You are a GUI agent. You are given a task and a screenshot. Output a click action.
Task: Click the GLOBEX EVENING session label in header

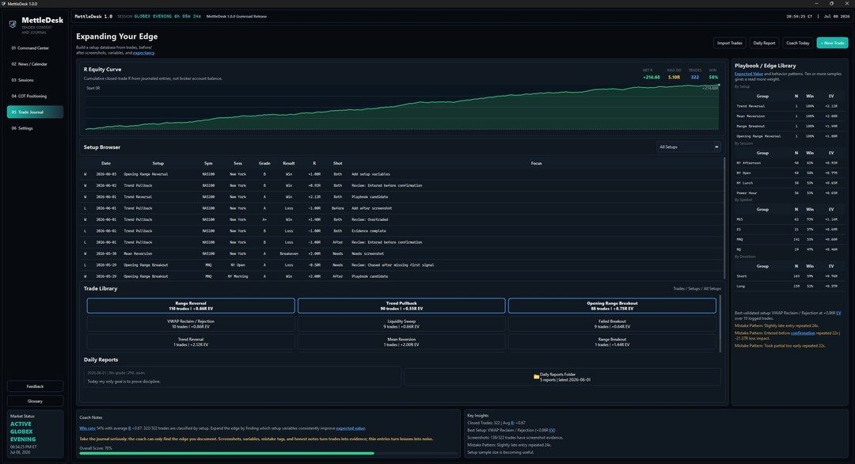(153, 17)
